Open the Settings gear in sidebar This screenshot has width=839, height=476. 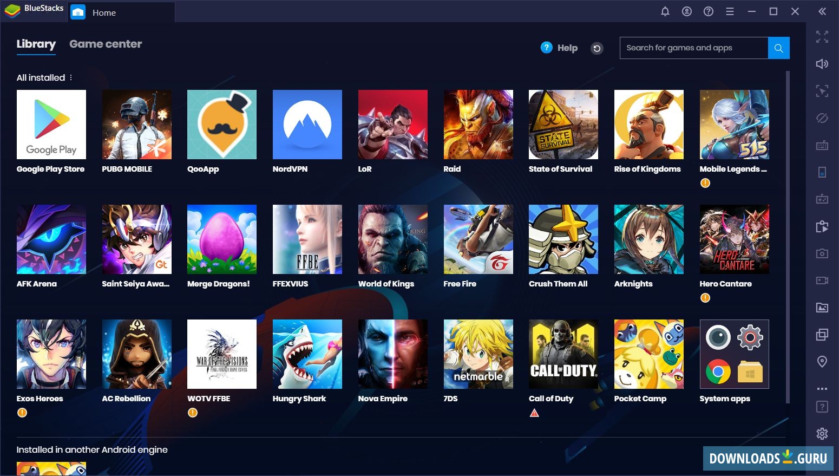click(x=822, y=433)
